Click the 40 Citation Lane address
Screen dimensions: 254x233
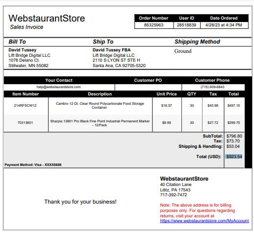[x=176, y=185]
